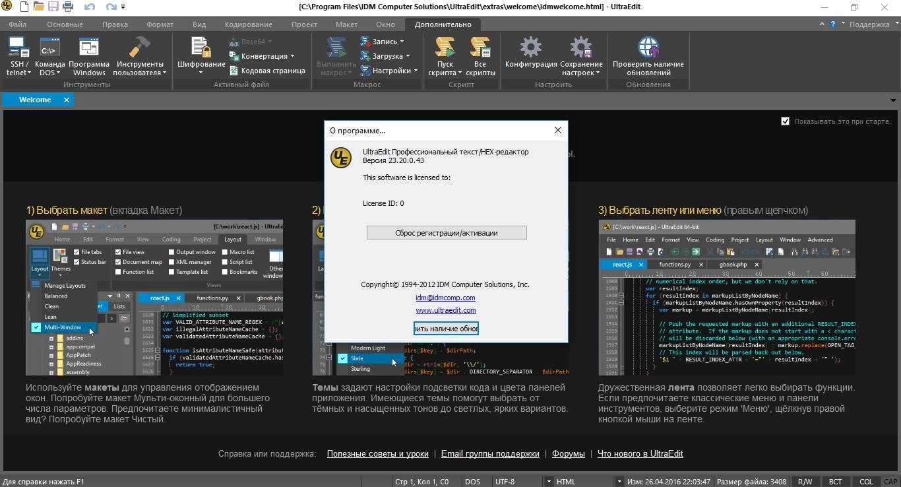Viewport: 901px width, 487px height.
Task: Open Все скрипты list icon
Action: [x=480, y=57]
